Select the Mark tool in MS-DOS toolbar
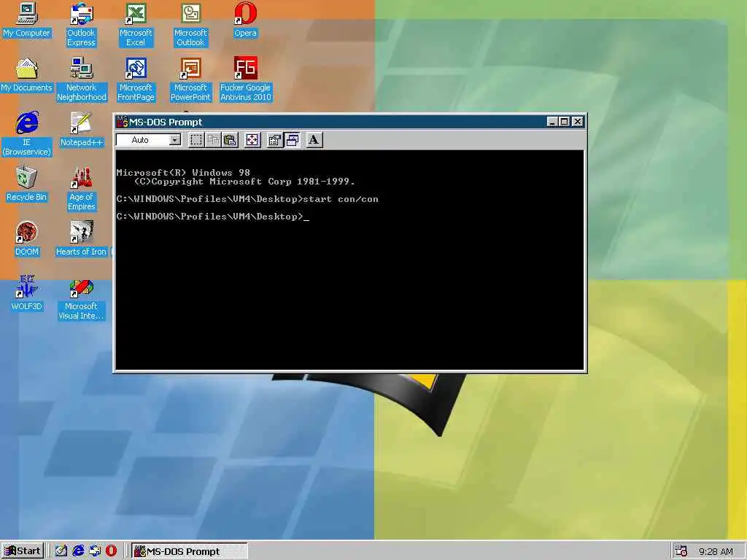This screenshot has height=560, width=747. (x=196, y=140)
